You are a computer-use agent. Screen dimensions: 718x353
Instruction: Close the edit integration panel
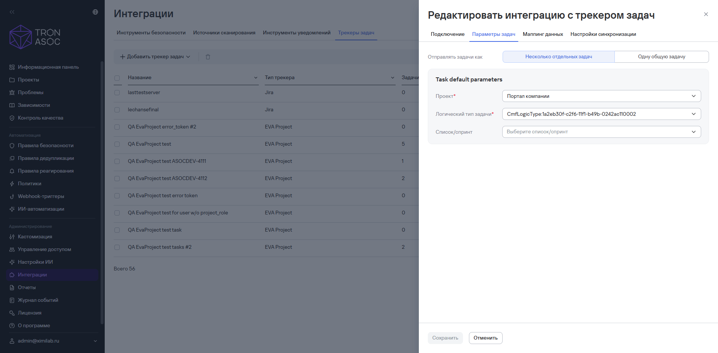tap(706, 14)
